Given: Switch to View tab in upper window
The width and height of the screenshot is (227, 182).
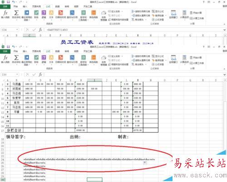Looking at the screenshot, I should [76, 6].
